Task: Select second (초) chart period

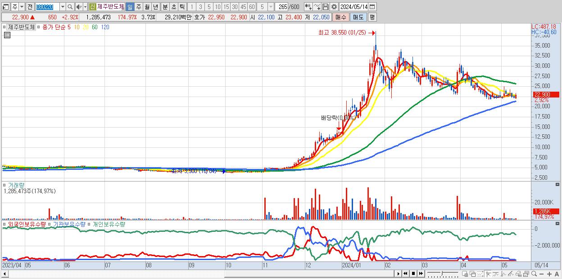Action: pos(173,7)
